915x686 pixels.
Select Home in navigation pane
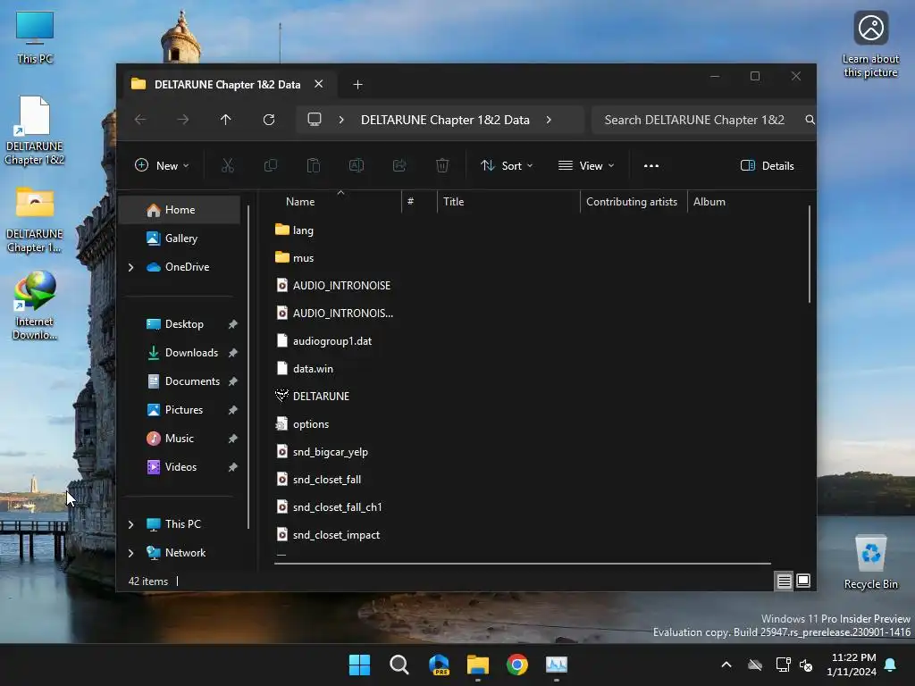tap(180, 210)
